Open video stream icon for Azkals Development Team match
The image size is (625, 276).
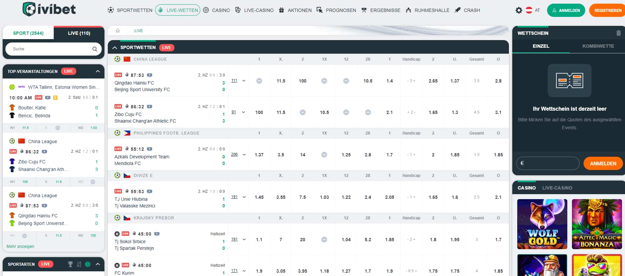[150, 149]
